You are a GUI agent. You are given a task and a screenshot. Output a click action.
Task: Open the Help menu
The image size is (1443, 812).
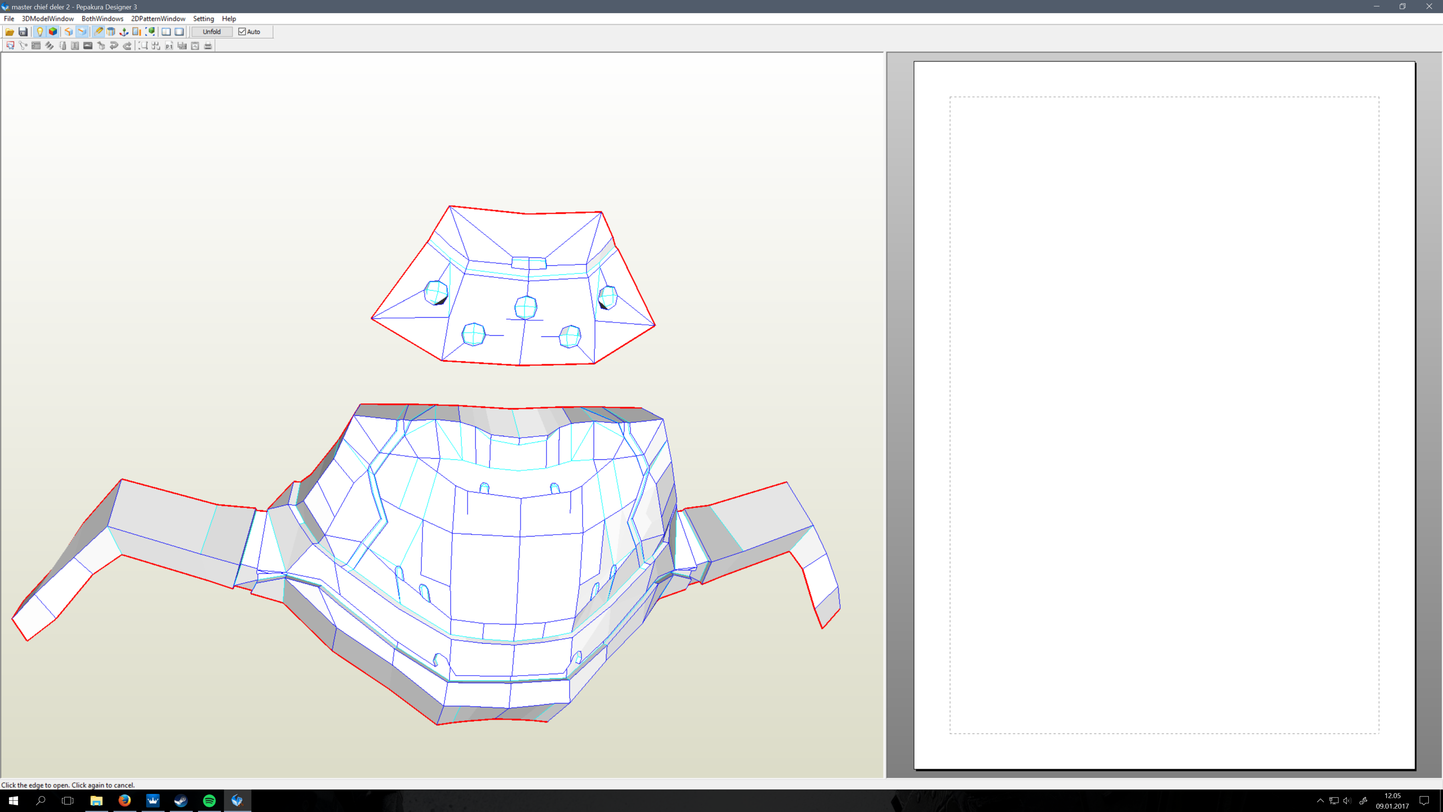(x=228, y=18)
